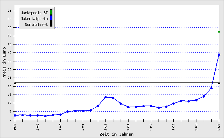Click the blue Materialpreis legend swatch
Viewport: 224px width, 138px height.
coord(51,18)
